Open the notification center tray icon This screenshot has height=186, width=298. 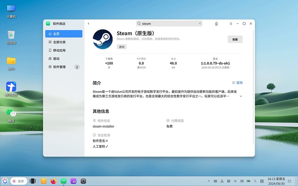(289, 181)
